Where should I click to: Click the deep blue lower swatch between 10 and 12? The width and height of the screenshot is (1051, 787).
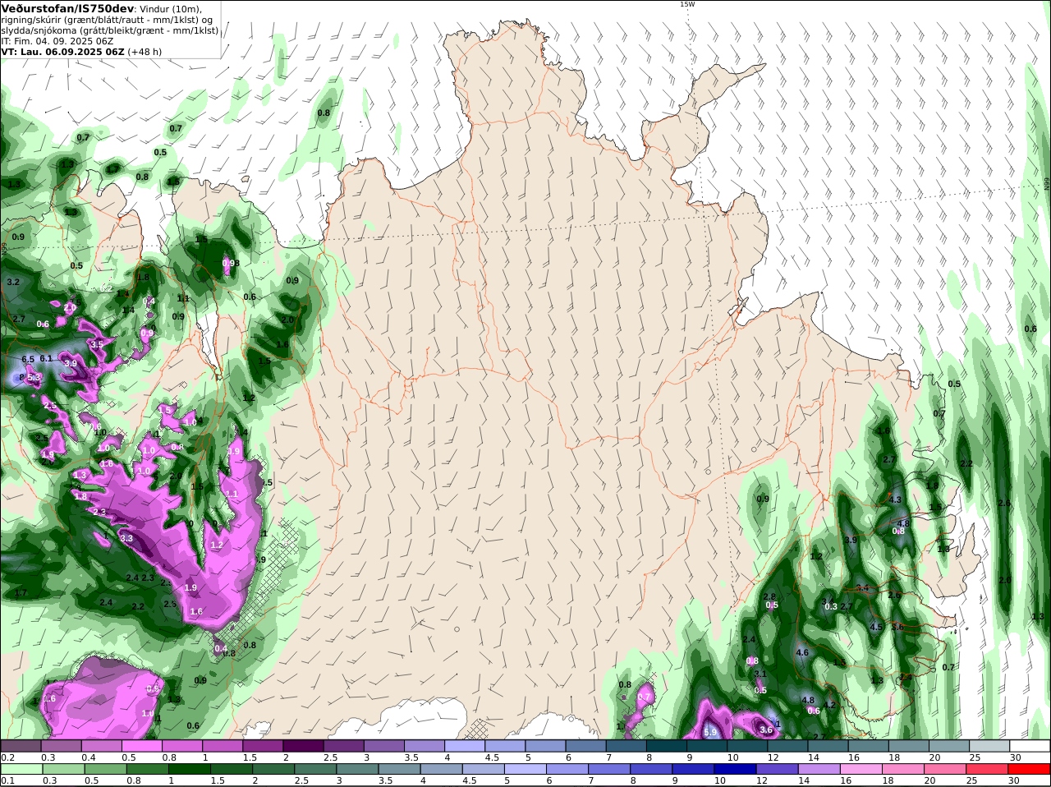[x=736, y=769]
